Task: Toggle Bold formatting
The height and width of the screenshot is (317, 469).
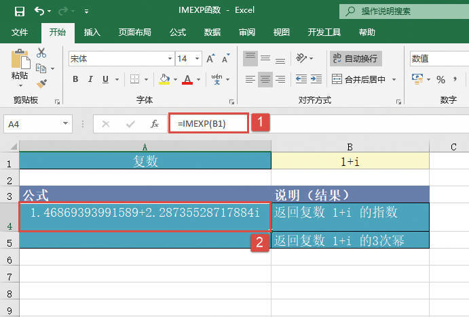Action: click(x=75, y=79)
